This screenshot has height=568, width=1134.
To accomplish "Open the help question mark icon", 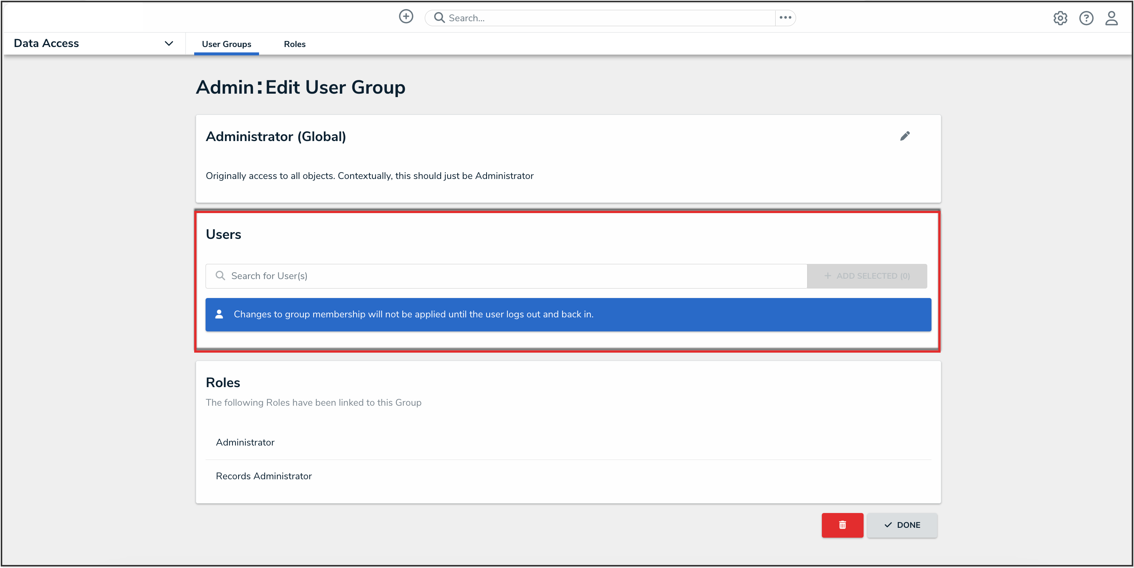I will pyautogui.click(x=1086, y=18).
